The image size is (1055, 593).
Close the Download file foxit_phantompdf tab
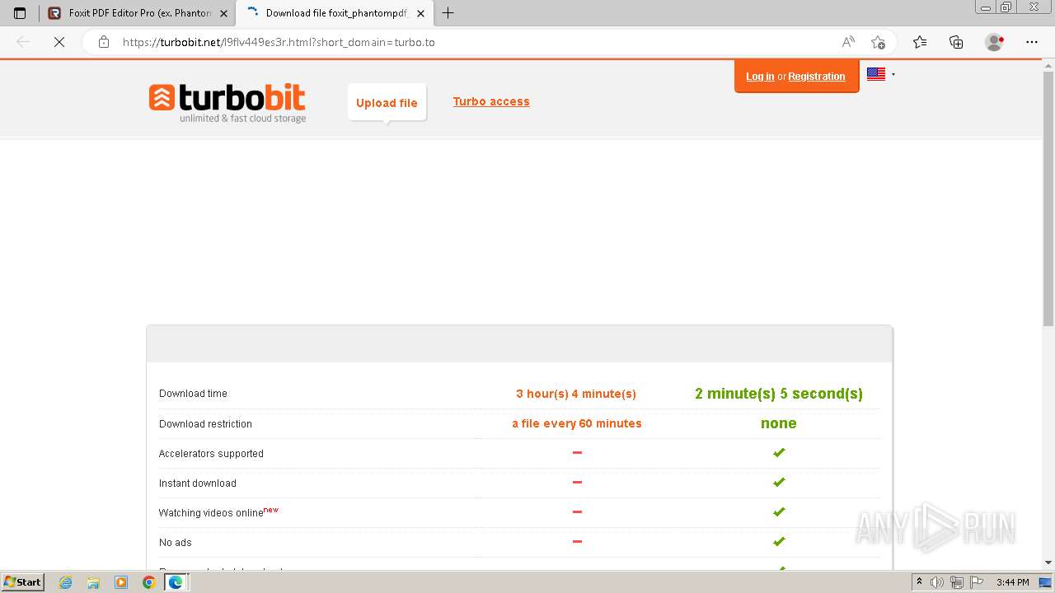(x=420, y=13)
